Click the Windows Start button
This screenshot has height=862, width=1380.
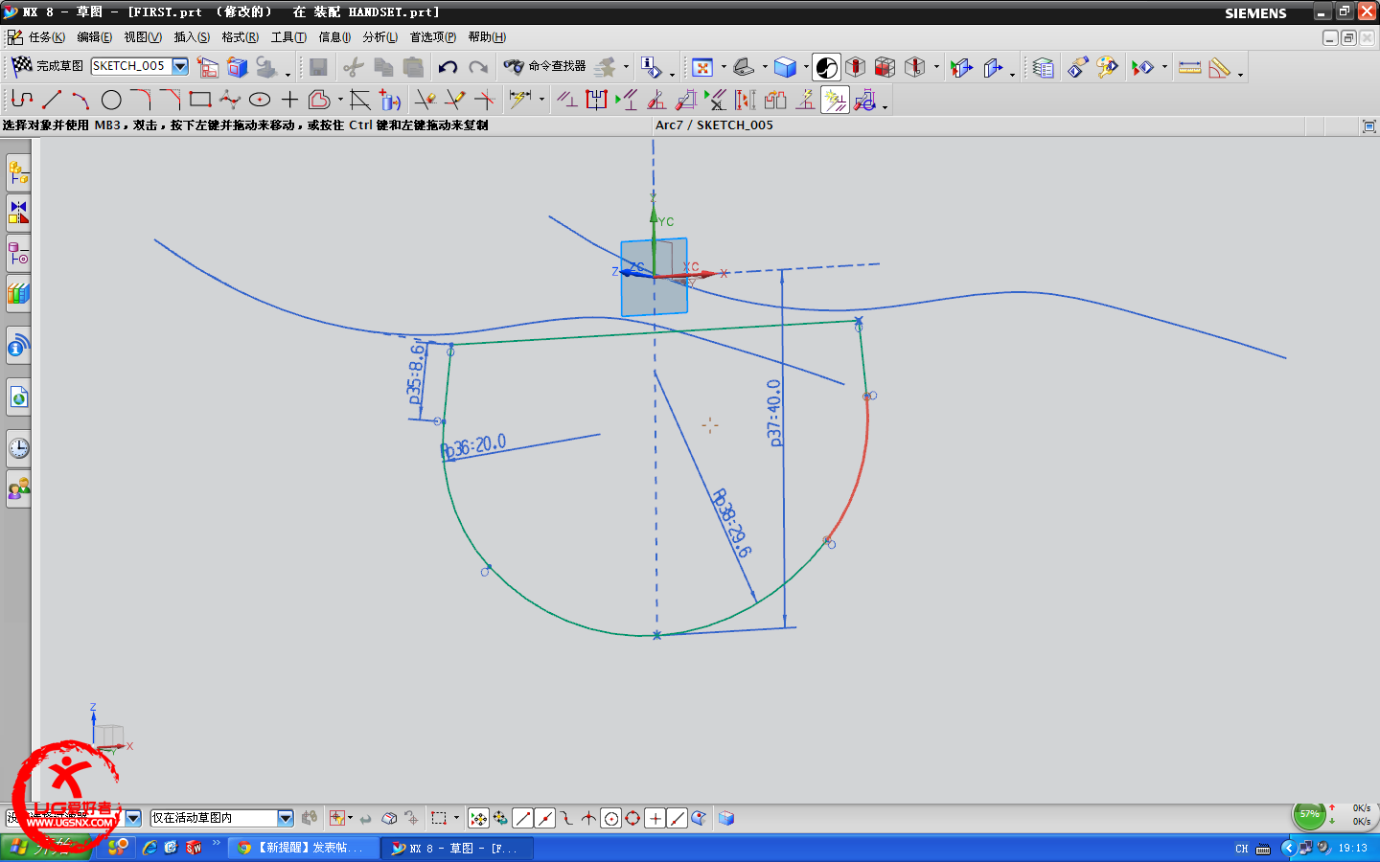point(45,848)
